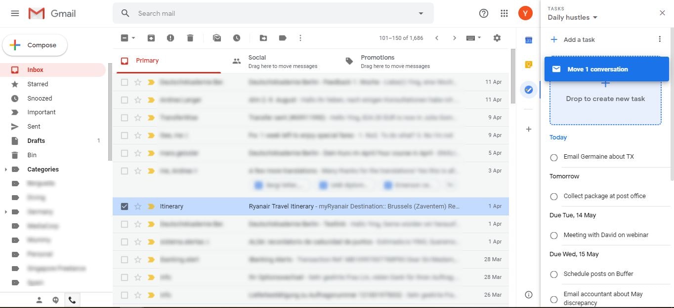
Task: Mark 'Email Germaine about TX' task complete
Action: coord(554,157)
